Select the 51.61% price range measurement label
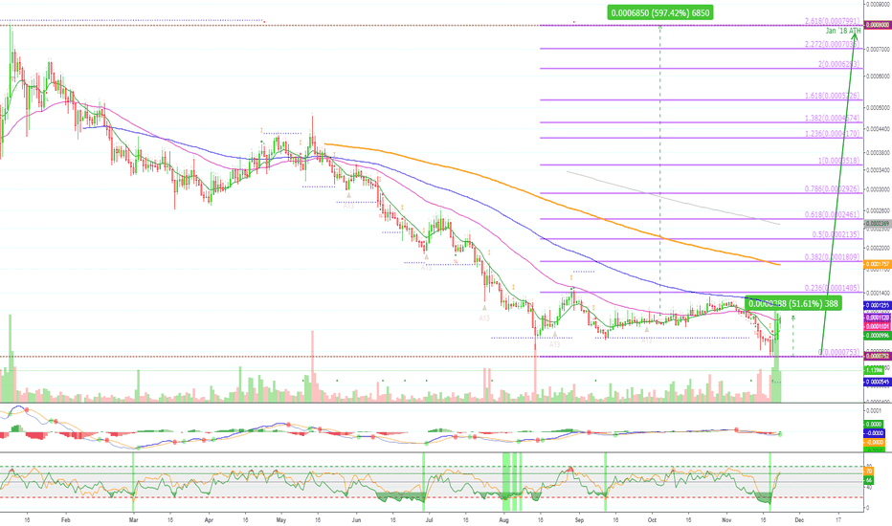The image size is (892, 526). coord(793,304)
